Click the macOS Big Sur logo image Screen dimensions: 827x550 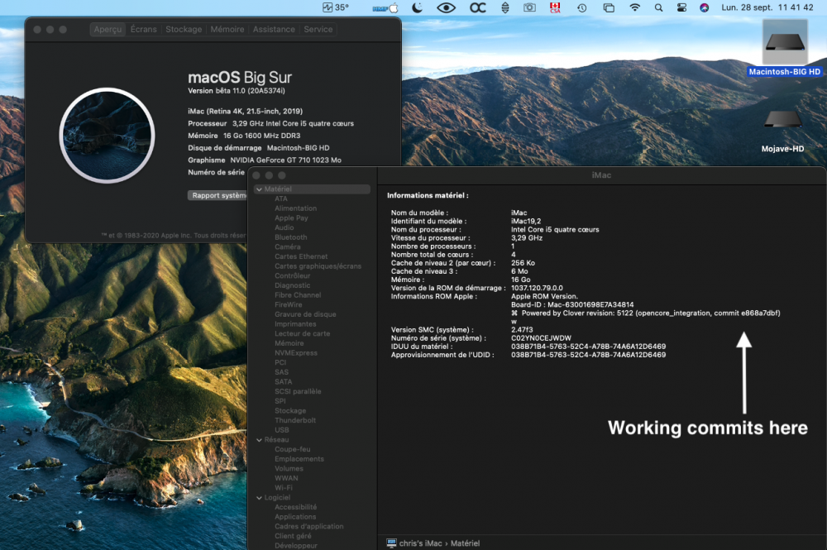(107, 136)
